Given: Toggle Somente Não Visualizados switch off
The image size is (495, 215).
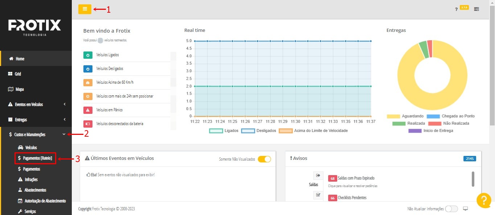Looking at the screenshot, I should (x=264, y=159).
